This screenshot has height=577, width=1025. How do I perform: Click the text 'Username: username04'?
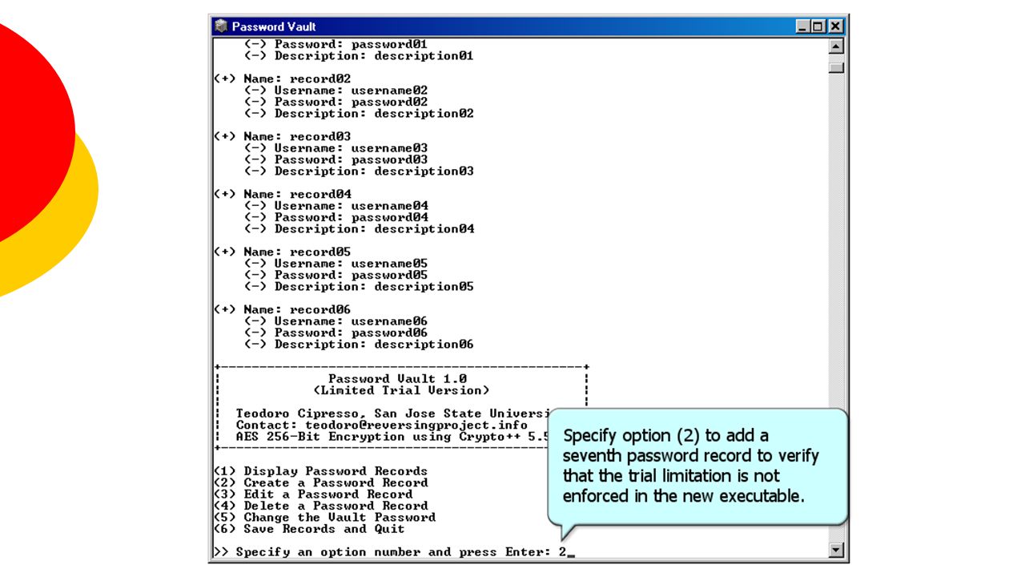[x=351, y=206]
